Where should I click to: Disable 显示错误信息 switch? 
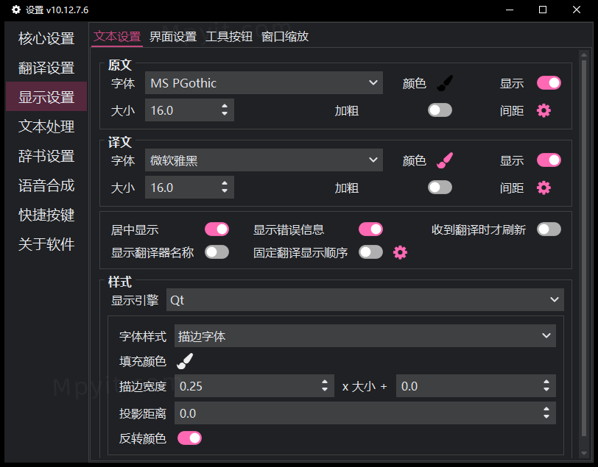tap(370, 229)
